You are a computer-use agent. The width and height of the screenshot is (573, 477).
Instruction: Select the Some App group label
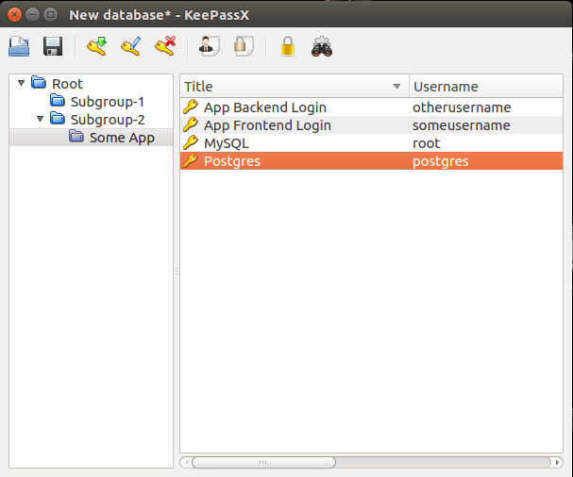click(122, 138)
